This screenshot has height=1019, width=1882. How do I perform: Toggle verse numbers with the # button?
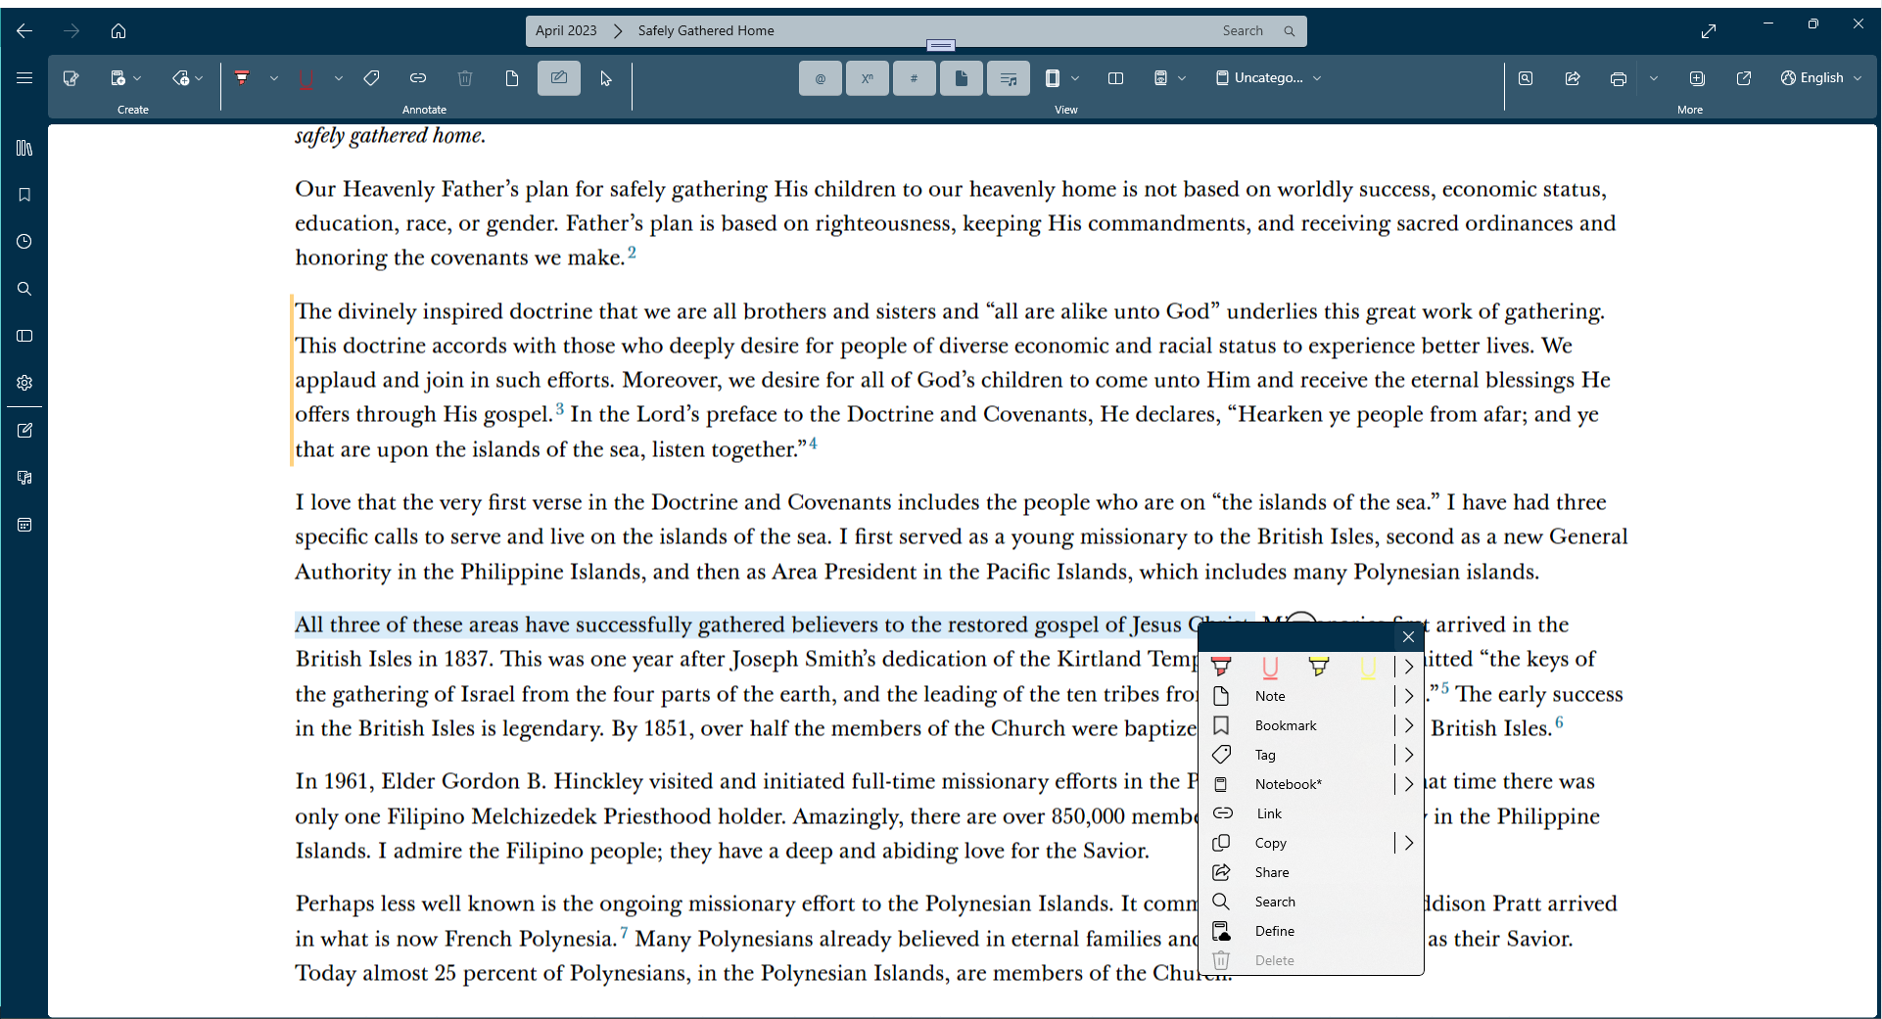coord(914,78)
